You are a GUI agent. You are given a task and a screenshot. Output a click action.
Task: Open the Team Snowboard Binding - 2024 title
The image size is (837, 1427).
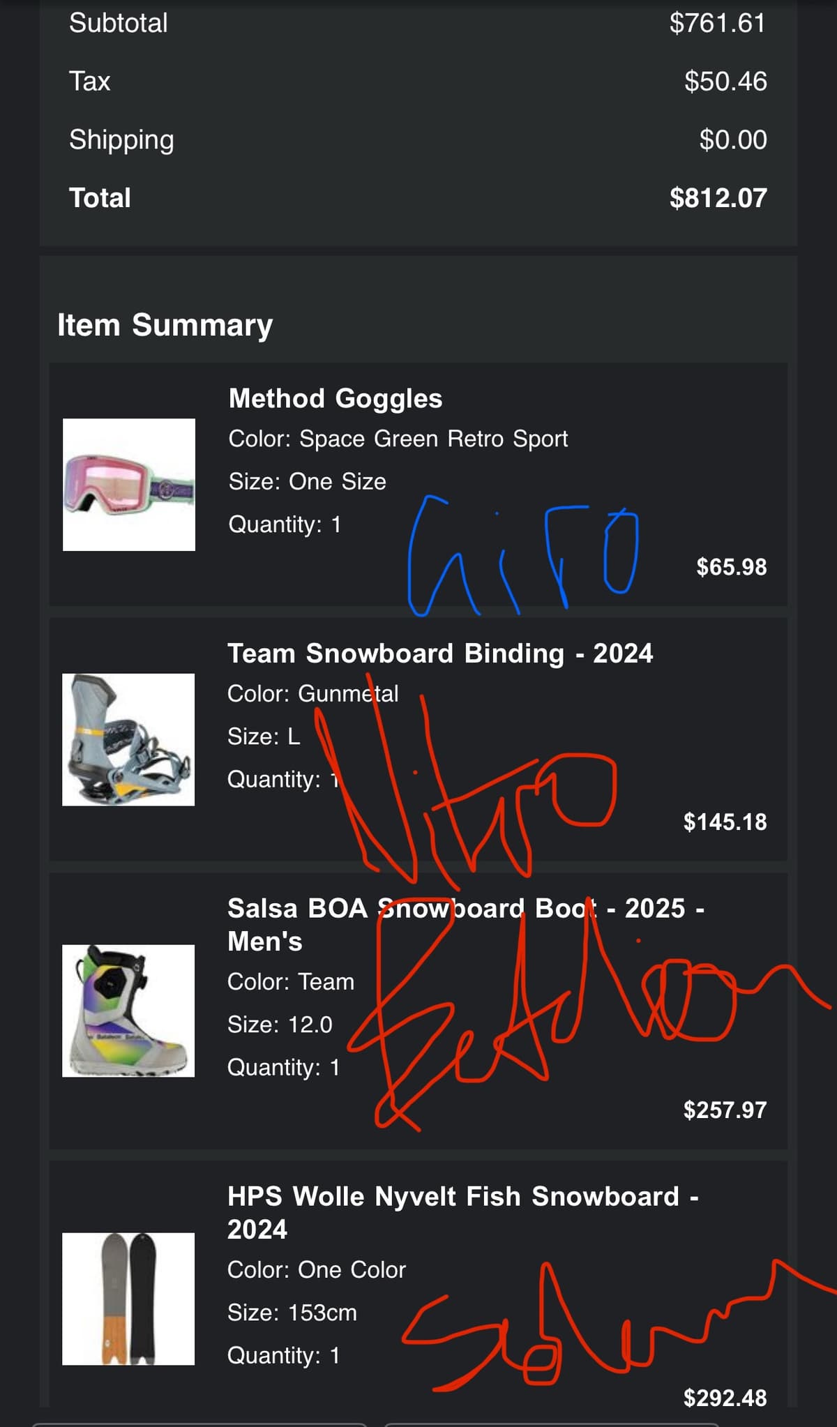coord(440,654)
